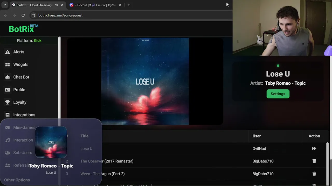Click the large Lose U album artwork

pyautogui.click(x=145, y=81)
